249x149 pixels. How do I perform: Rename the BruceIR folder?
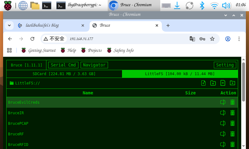[223, 113]
